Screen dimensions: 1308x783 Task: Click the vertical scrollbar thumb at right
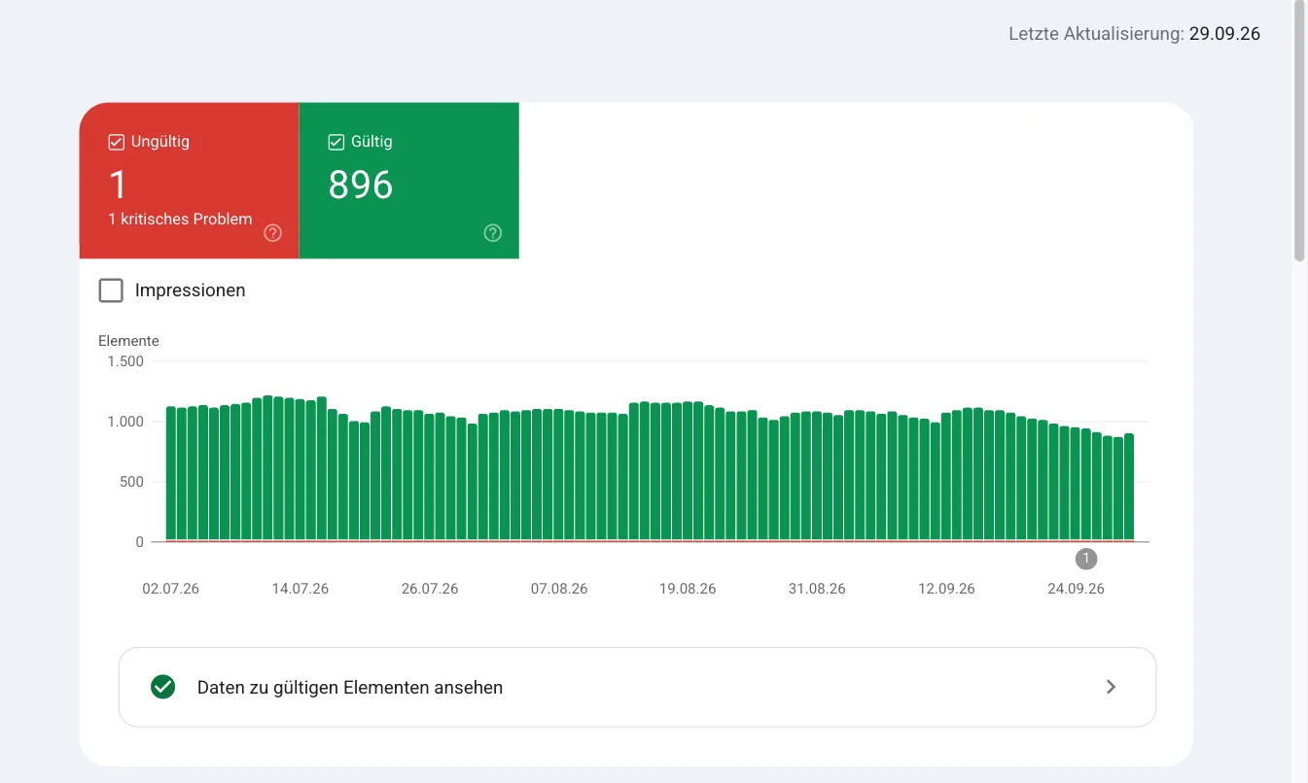tap(1299, 131)
